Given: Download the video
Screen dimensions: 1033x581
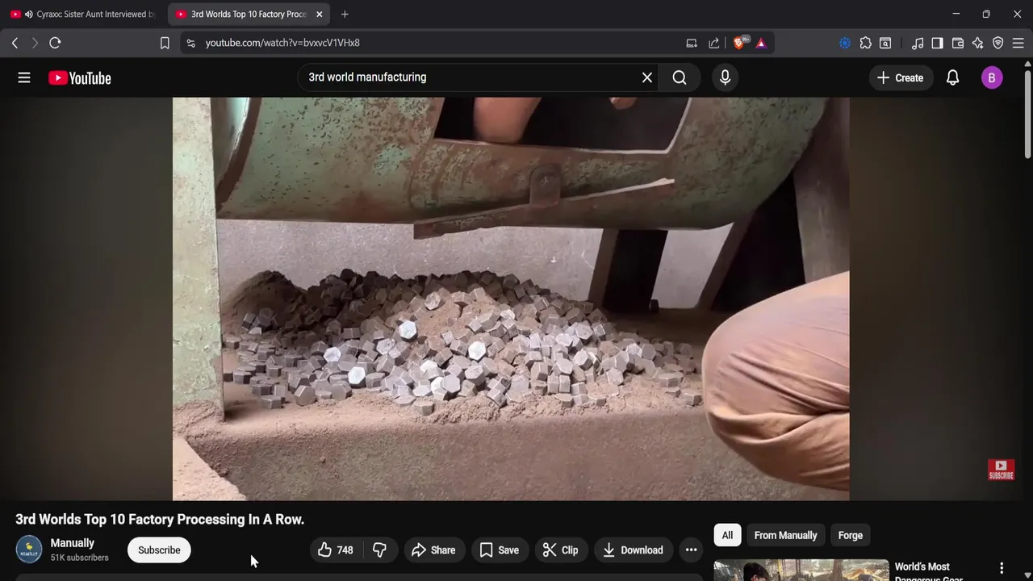Looking at the screenshot, I should click(634, 550).
